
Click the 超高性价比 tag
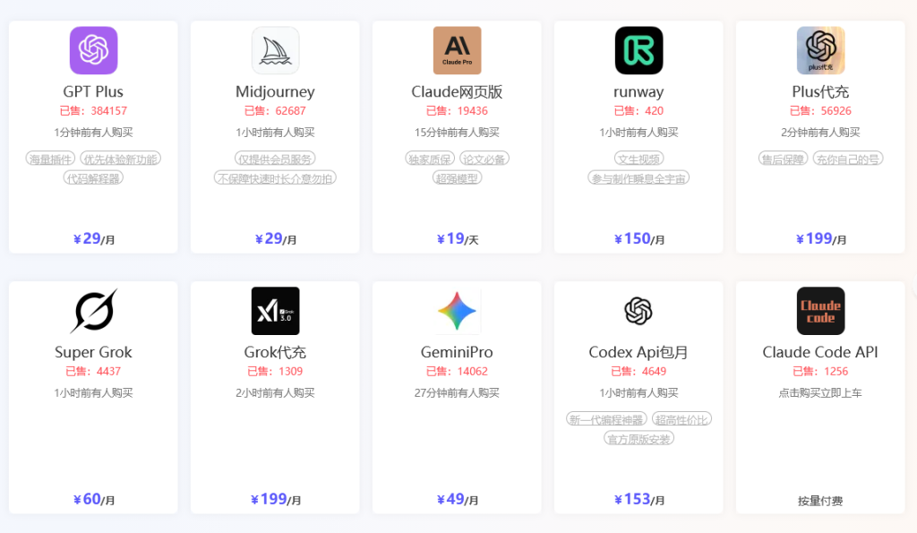pos(681,419)
